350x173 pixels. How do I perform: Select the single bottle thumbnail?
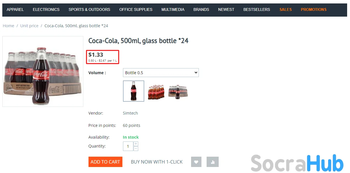click(134, 91)
